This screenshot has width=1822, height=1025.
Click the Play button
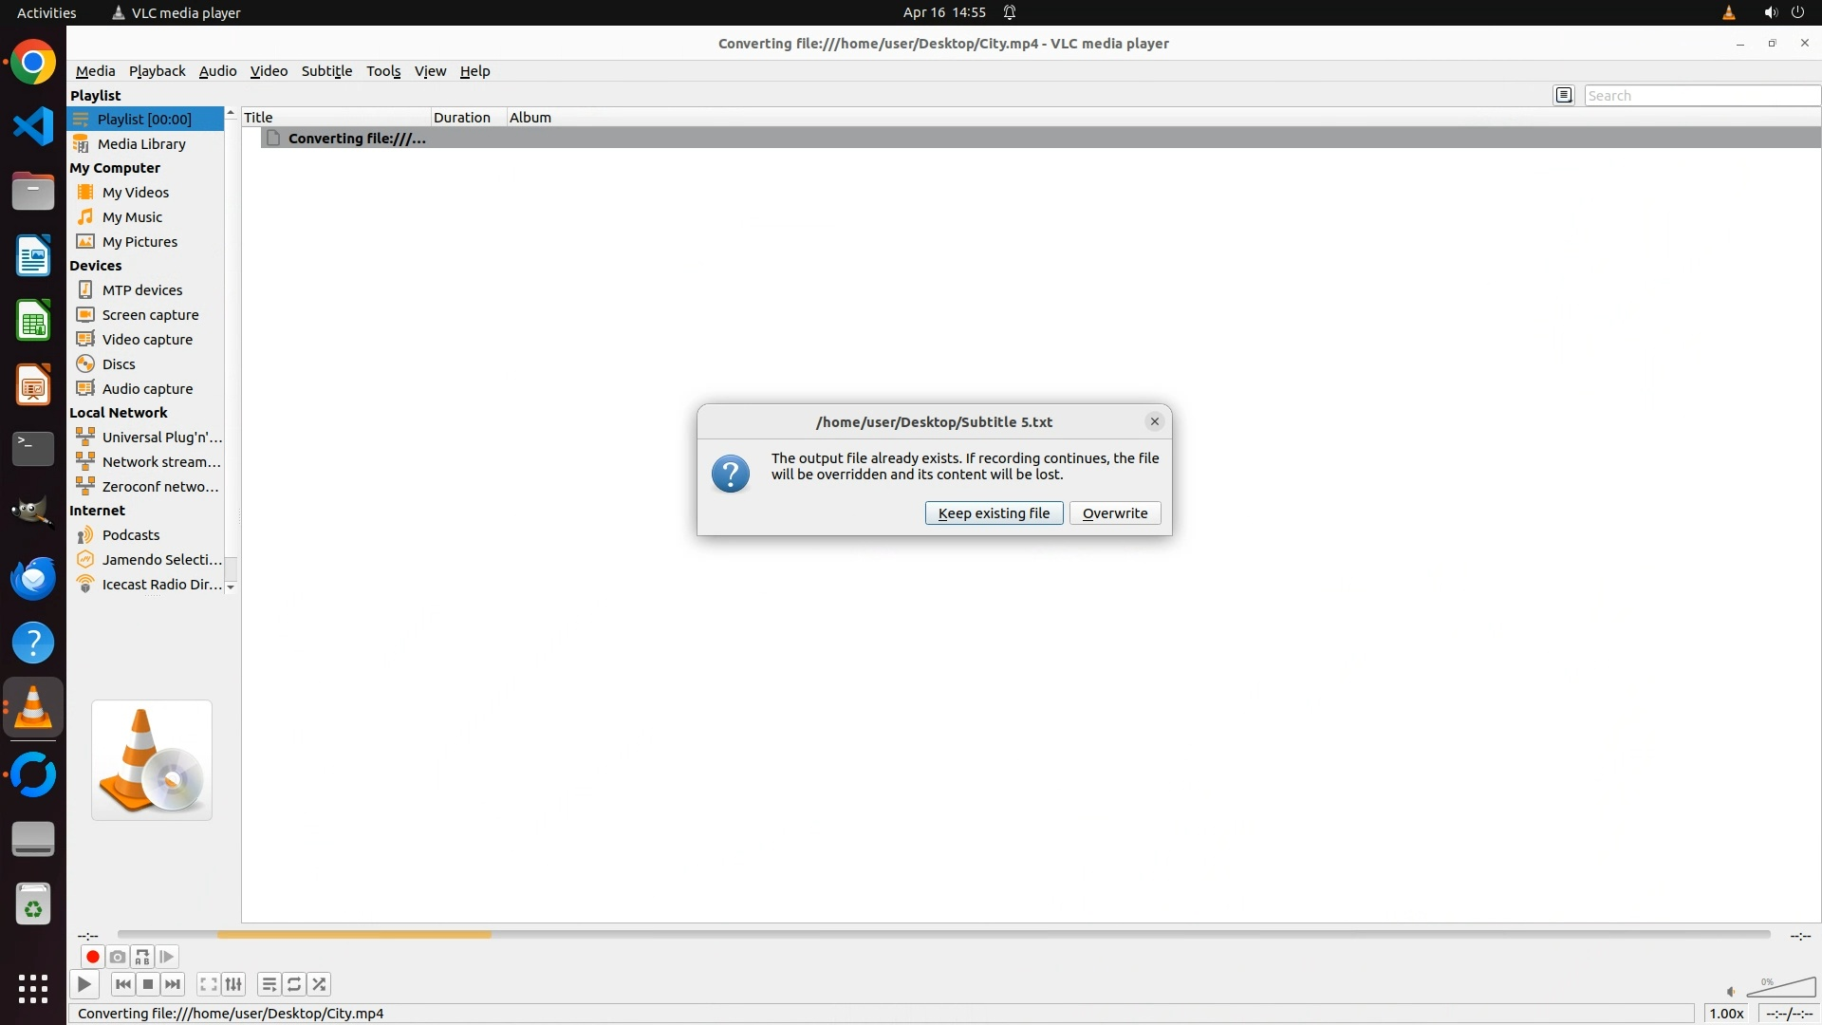[x=84, y=984]
